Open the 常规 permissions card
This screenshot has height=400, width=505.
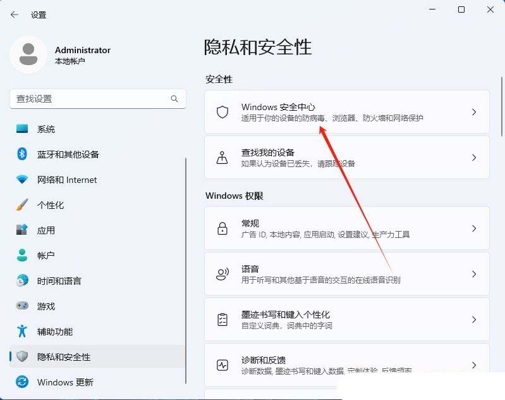[347, 228]
